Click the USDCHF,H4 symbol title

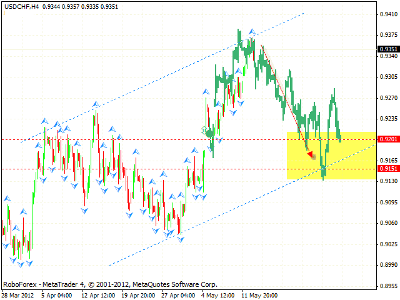pos(20,6)
